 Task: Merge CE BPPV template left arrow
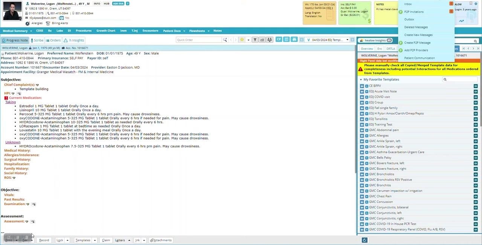pos(362,86)
